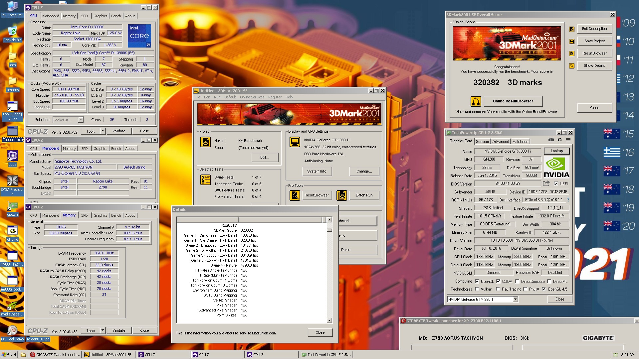Image resolution: width=639 pixels, height=359 pixels.
Task: Open Recycle Bin desktop icon
Action: coord(12,34)
